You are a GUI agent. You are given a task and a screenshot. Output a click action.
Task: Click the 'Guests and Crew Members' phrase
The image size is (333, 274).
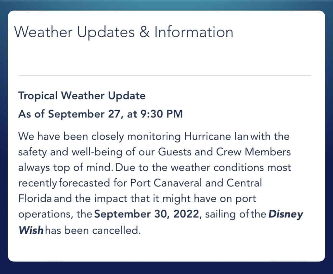click(224, 152)
